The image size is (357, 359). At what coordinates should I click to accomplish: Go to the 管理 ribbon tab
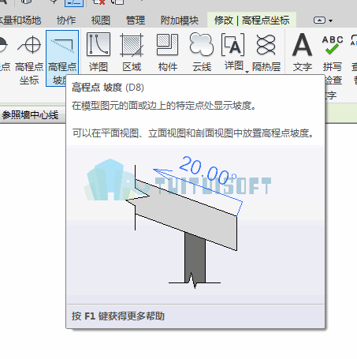coord(136,21)
